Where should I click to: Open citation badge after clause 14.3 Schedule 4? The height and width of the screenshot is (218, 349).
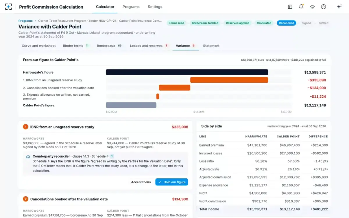(x=112, y=156)
